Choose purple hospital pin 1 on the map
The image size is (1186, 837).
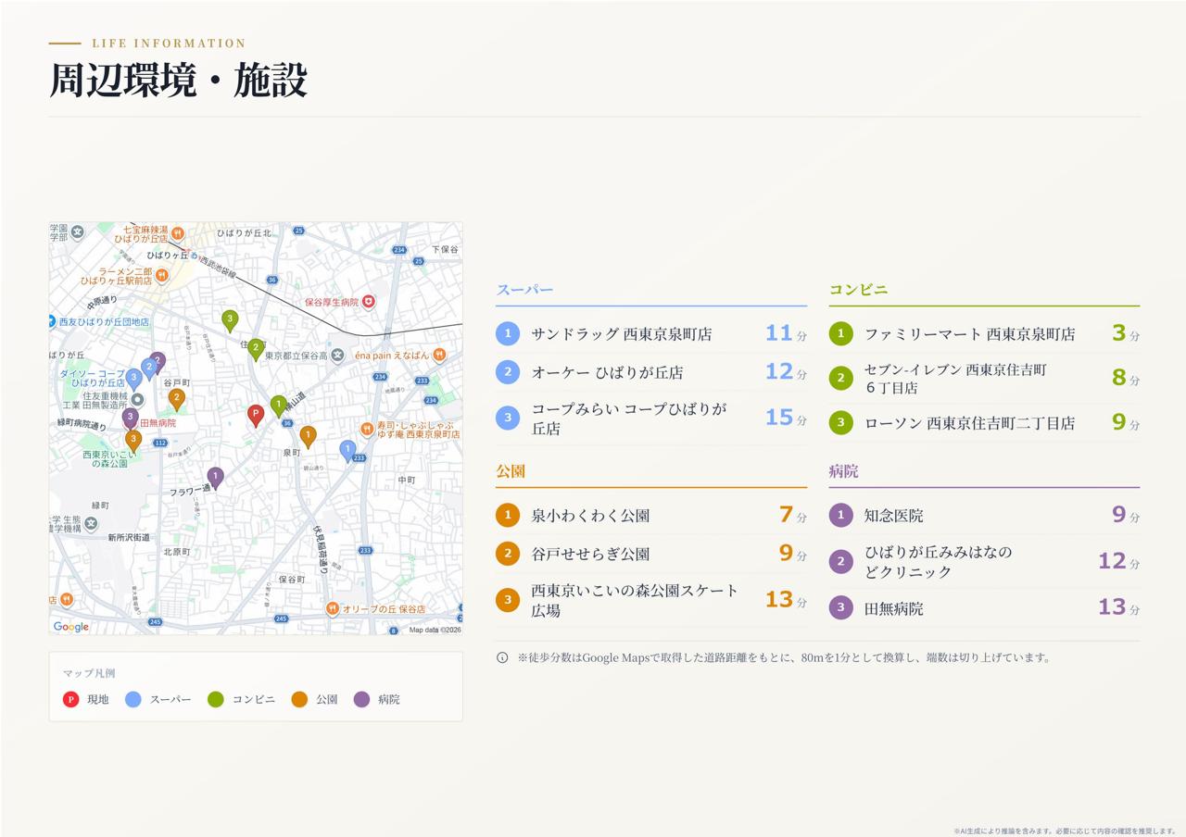[216, 478]
